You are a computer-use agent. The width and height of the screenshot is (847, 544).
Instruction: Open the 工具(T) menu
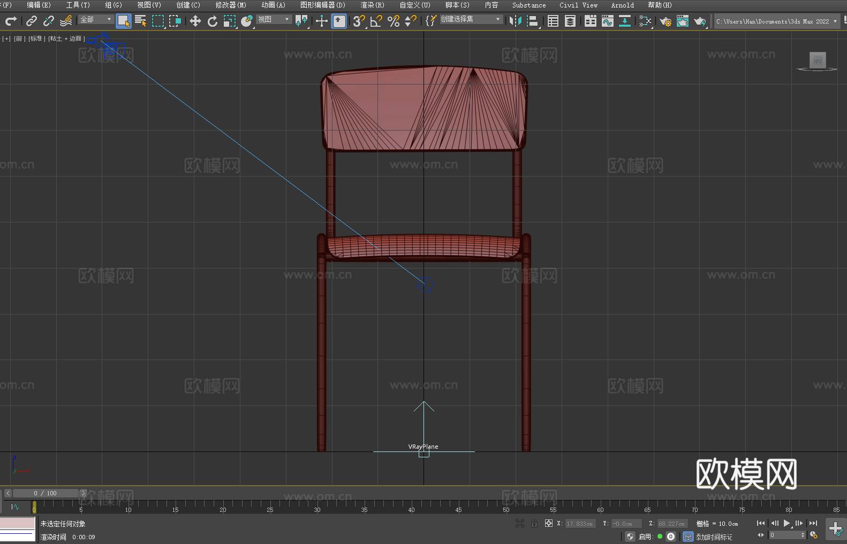click(78, 5)
